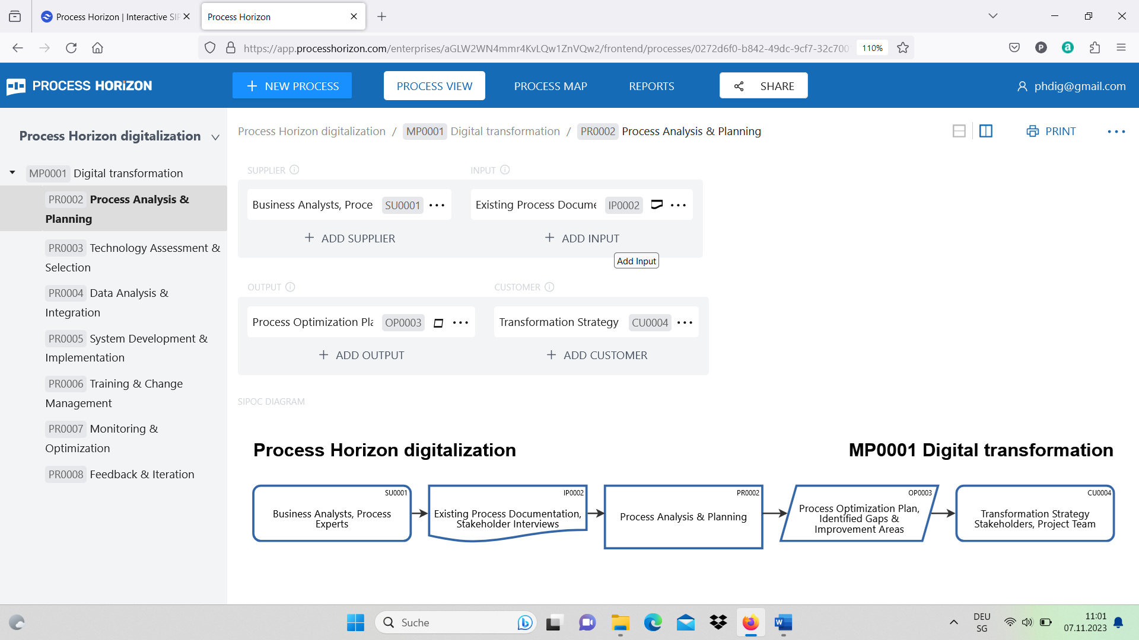Click Add Output
This screenshot has height=640, width=1139.
pos(361,355)
